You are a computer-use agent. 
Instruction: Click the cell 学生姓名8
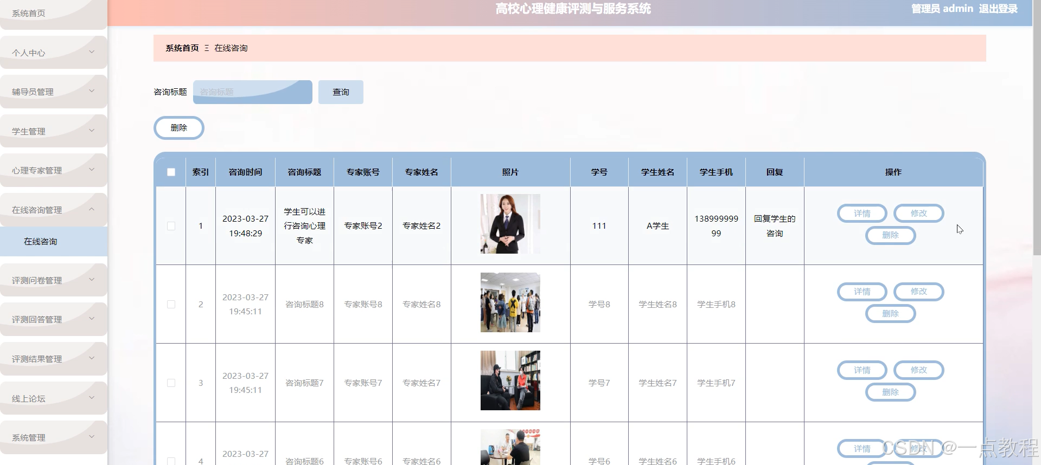[657, 305]
